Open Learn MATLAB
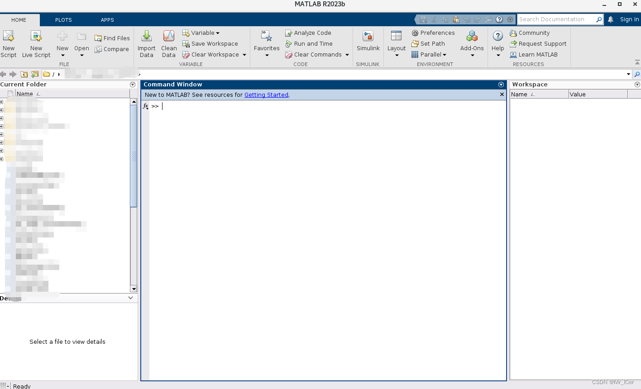641x389 pixels. click(x=534, y=54)
